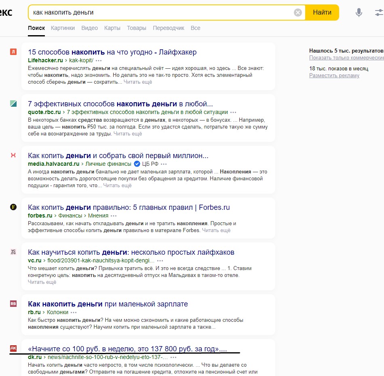Switch to the Картинки tab

coord(63,28)
